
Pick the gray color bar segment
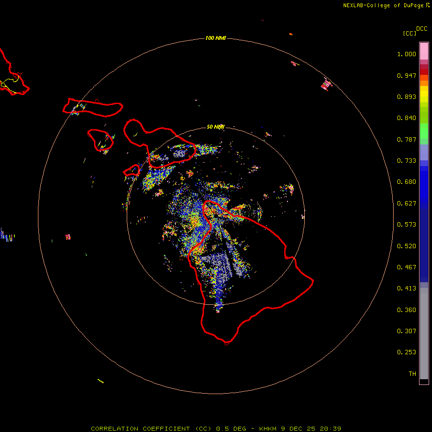coord(424,334)
